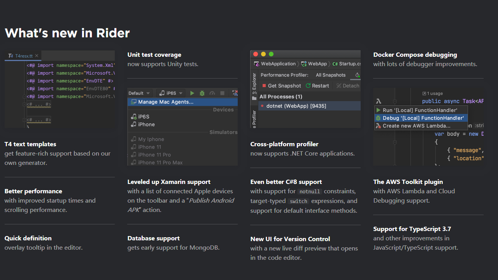Expand the second collapsed code block
This screenshot has height=280, width=498.
point(25,120)
